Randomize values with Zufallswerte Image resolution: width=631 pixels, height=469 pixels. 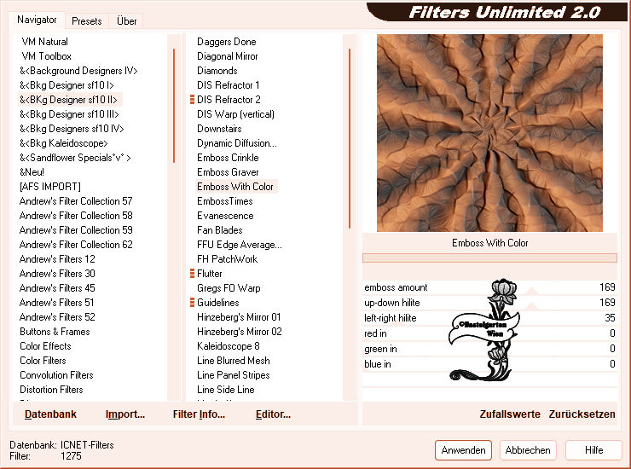pyautogui.click(x=510, y=414)
